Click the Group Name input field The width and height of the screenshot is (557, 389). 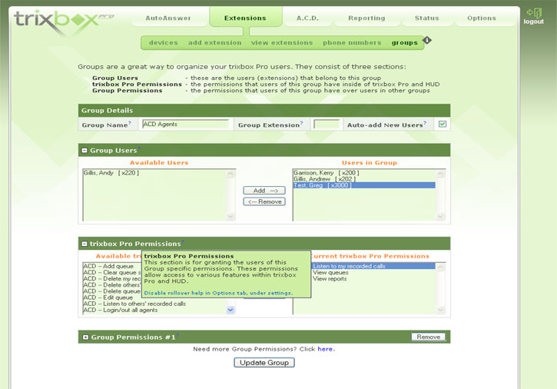click(x=185, y=124)
